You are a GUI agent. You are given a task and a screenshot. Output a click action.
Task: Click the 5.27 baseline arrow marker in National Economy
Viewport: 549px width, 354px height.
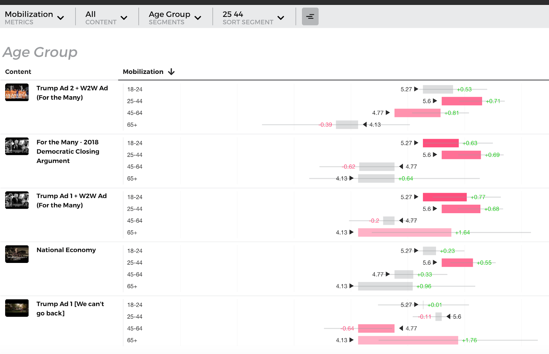point(416,251)
